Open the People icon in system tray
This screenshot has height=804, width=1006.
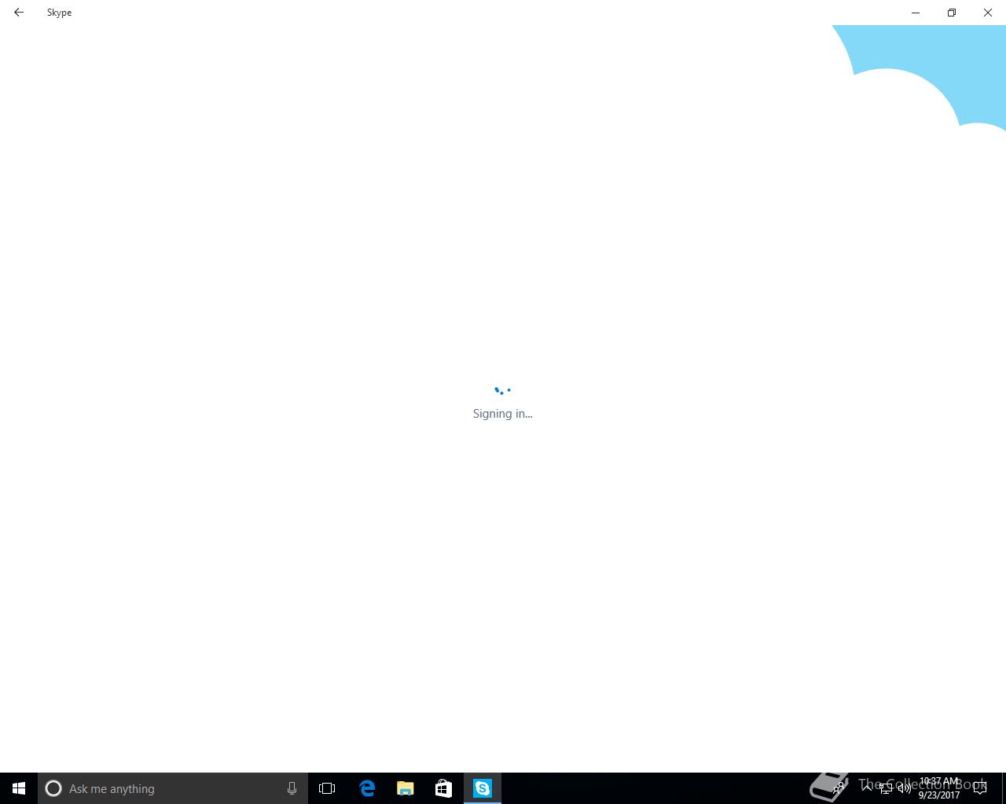pyautogui.click(x=839, y=788)
